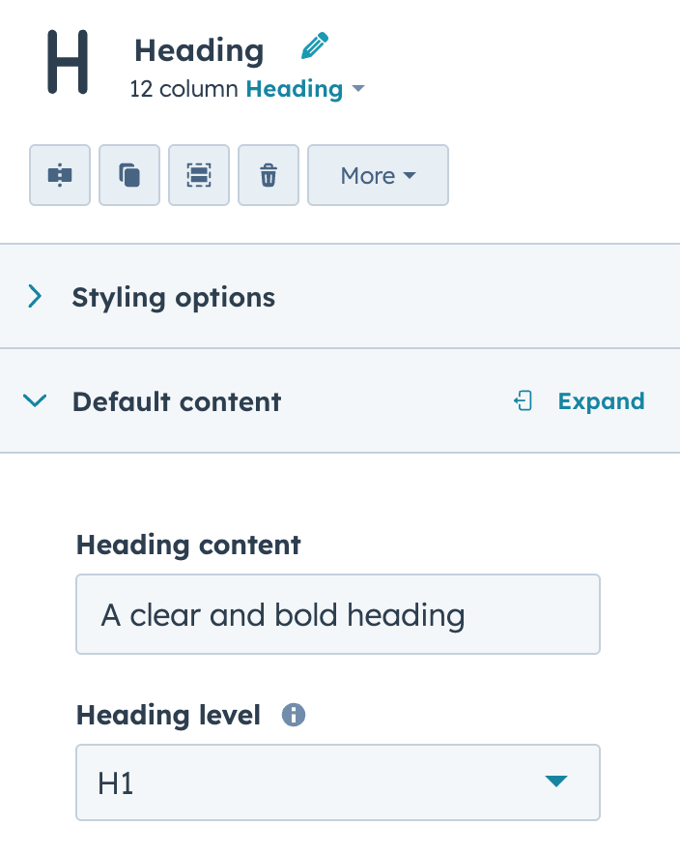The width and height of the screenshot is (680, 855).
Task: Click the Heading level info icon
Action: point(293,715)
